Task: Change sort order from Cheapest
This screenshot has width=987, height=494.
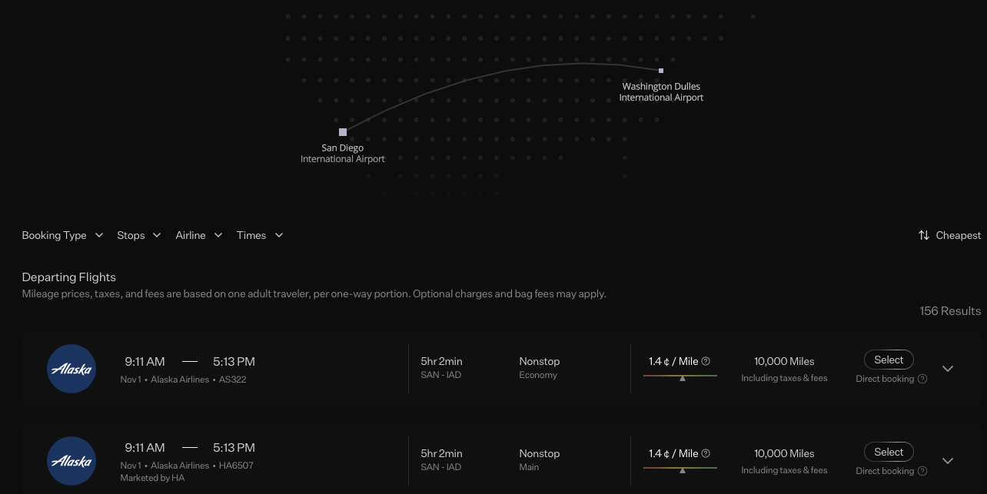Action: tap(950, 235)
